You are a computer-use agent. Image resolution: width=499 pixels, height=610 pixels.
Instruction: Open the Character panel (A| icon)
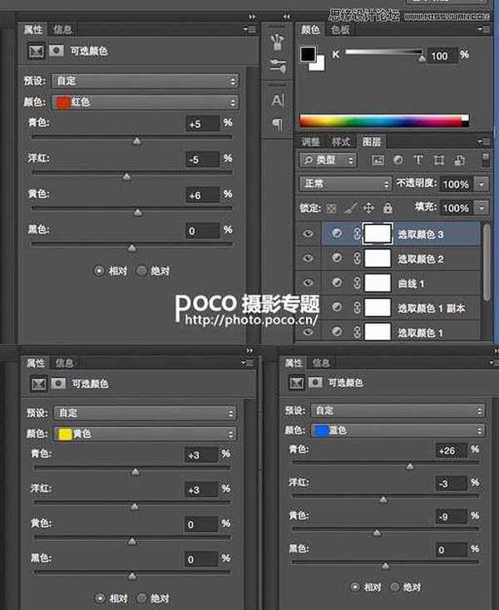pyautogui.click(x=278, y=101)
